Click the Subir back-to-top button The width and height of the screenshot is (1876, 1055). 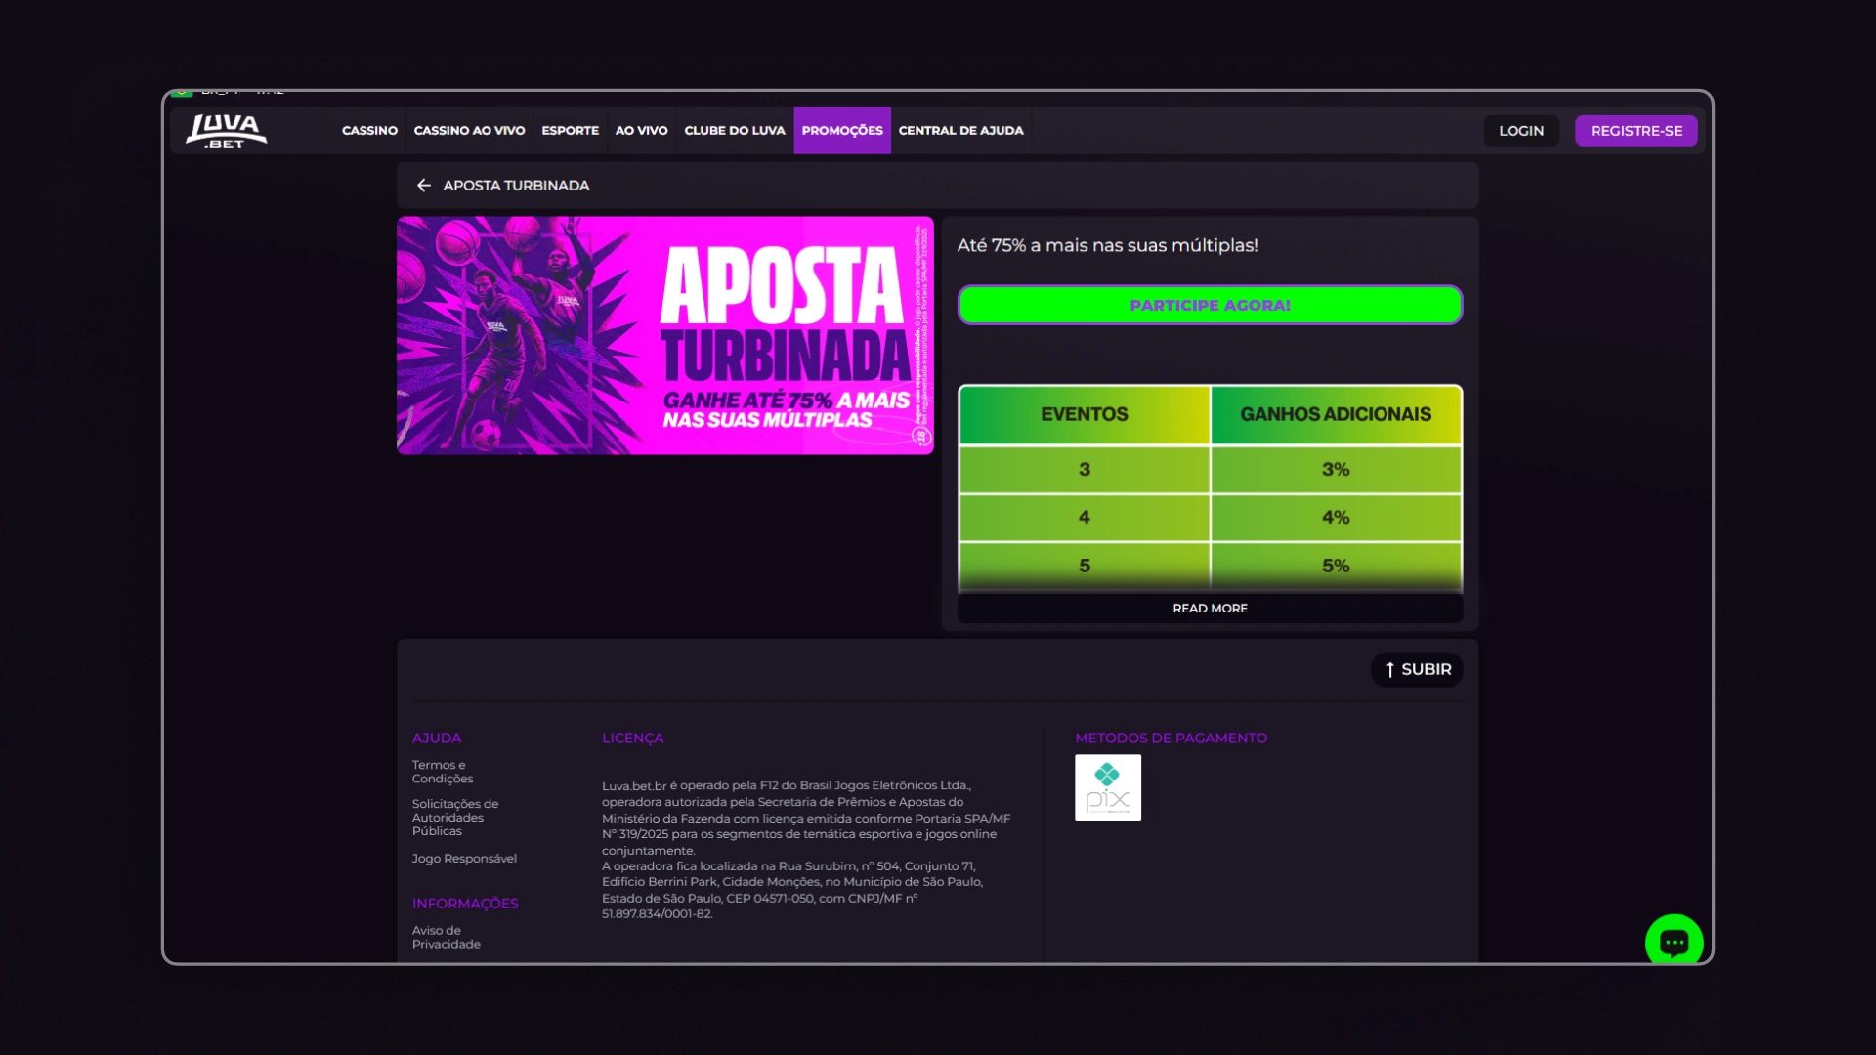coord(1417,669)
